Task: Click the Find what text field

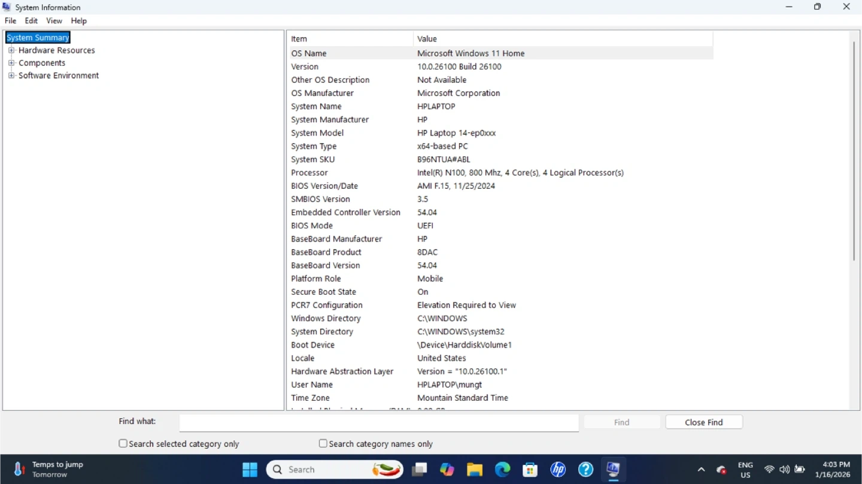Action: [x=378, y=422]
